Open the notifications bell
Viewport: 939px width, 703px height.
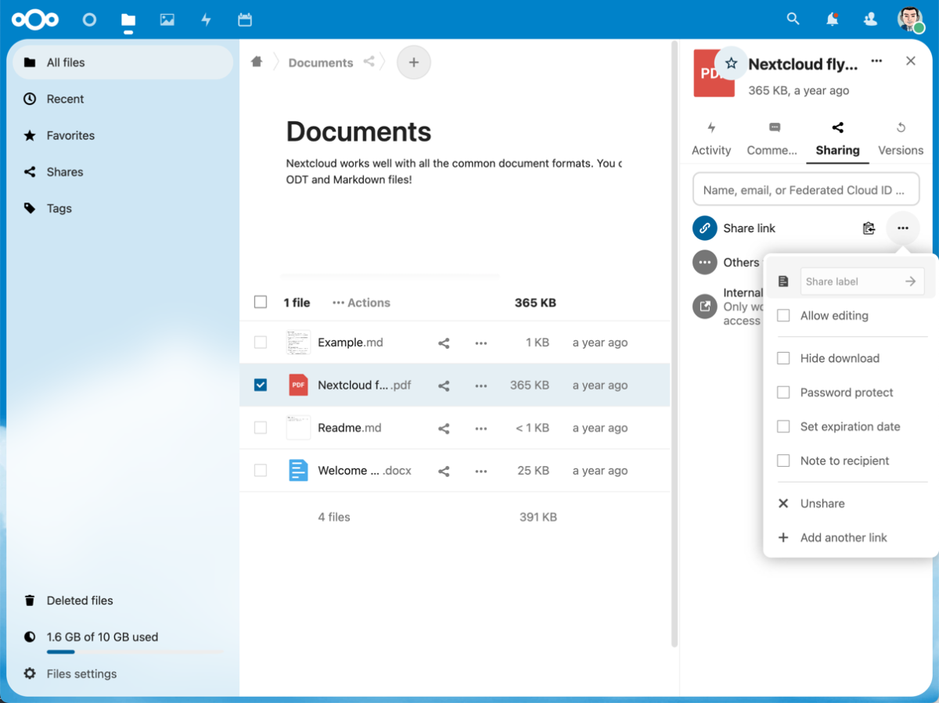[833, 20]
